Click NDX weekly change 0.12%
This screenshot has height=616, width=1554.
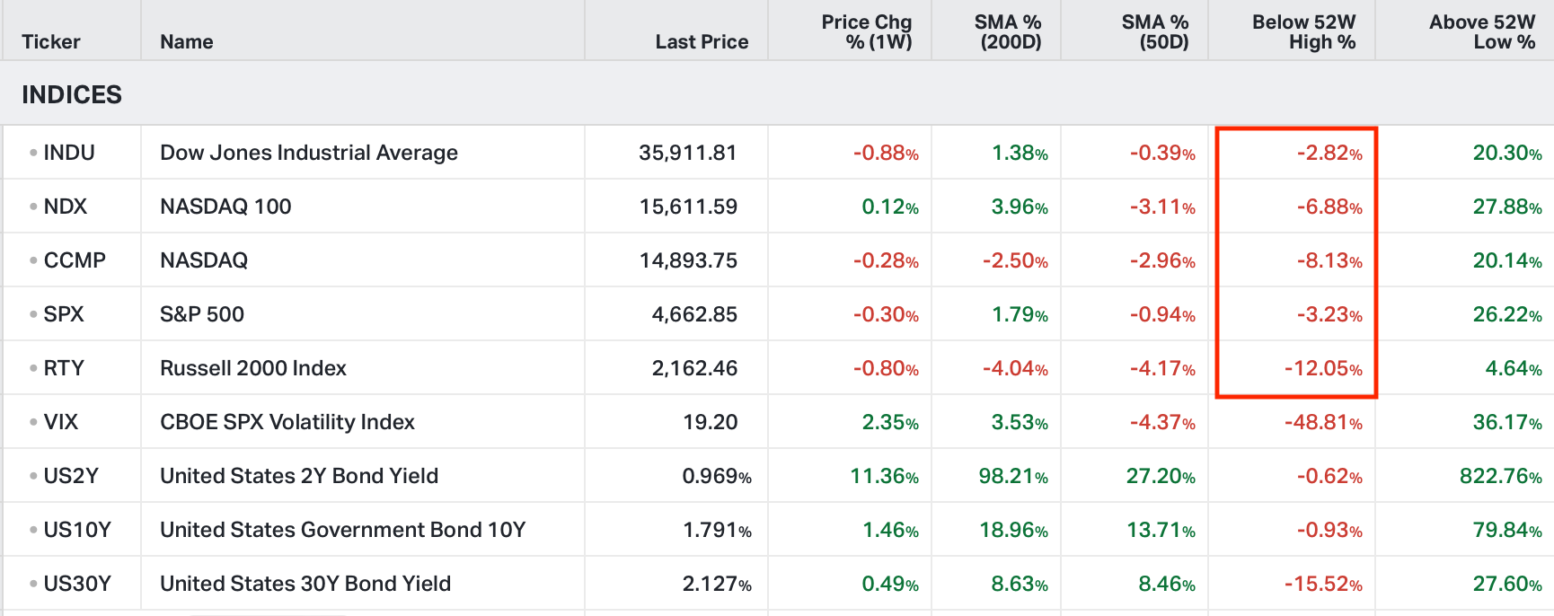tap(890, 207)
